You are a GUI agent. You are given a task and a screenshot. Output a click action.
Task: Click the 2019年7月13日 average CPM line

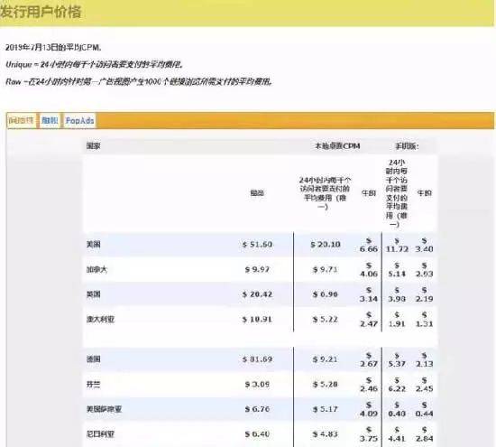pos(53,48)
